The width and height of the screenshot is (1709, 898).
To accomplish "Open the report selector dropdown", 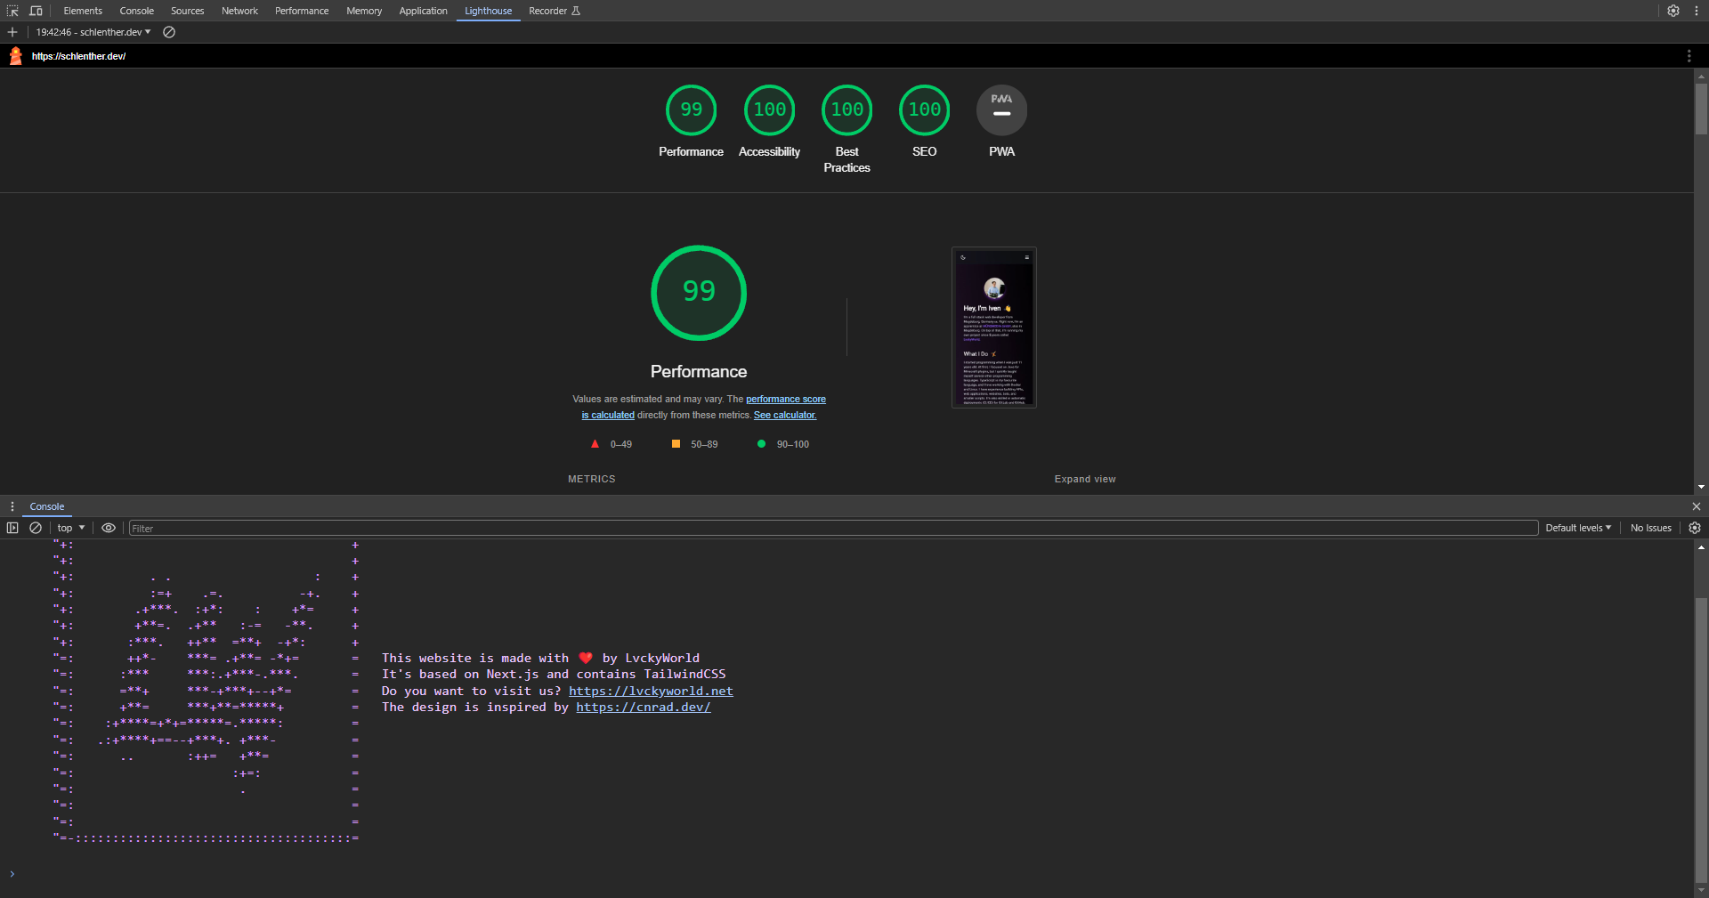I will [x=93, y=32].
